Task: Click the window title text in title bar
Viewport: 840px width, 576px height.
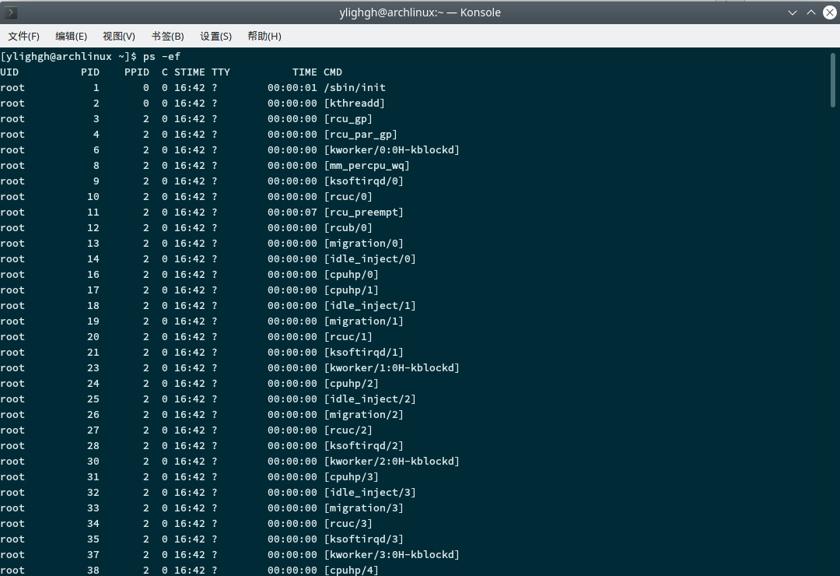Action: pyautogui.click(x=420, y=12)
